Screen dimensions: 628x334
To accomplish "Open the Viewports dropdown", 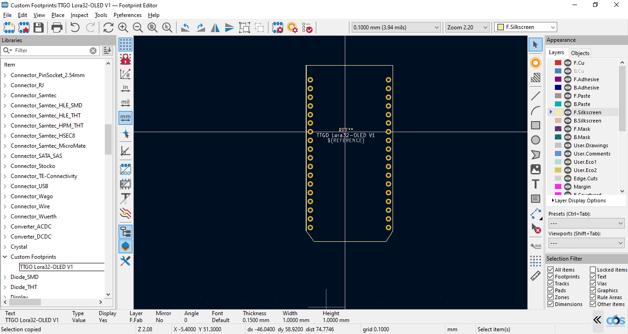I will (586, 243).
